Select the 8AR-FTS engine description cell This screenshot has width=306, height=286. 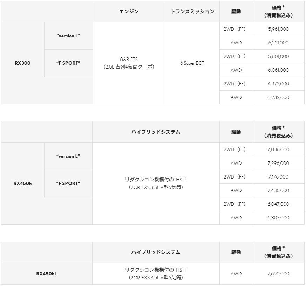[x=129, y=63]
